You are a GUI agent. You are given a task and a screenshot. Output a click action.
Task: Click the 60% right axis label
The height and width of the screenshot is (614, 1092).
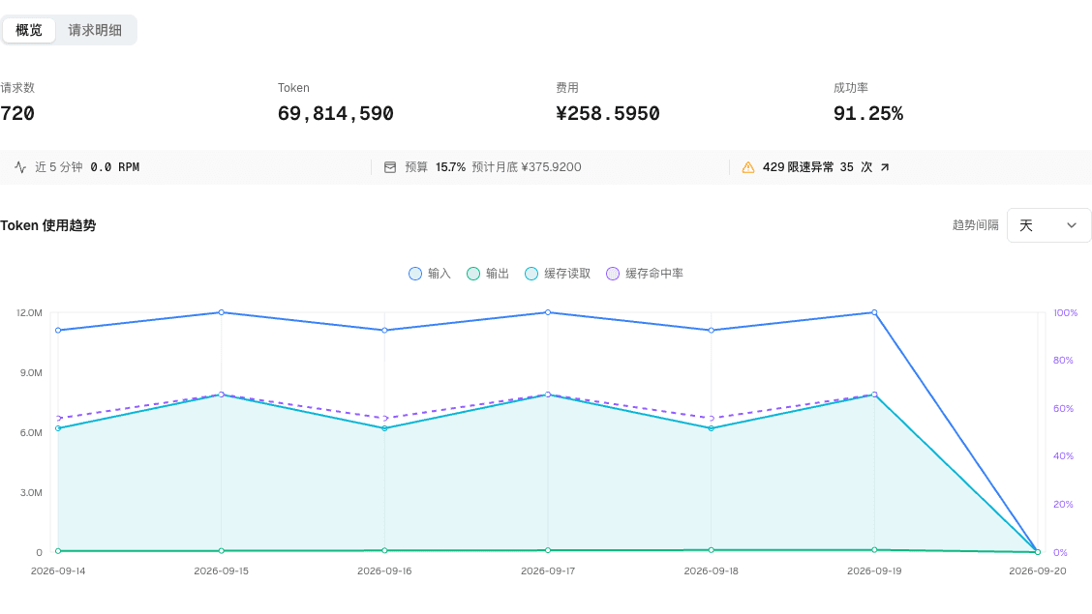pyautogui.click(x=1064, y=408)
